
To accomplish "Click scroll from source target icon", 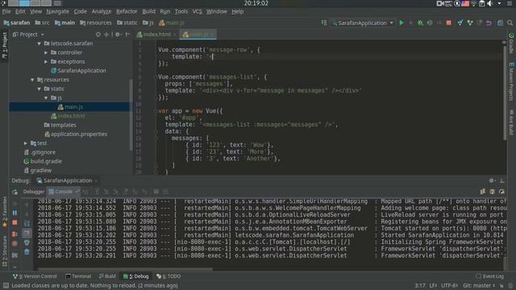I will click(98, 34).
